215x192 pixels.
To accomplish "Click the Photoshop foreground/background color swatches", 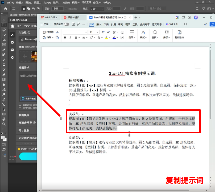I will tap(4, 138).
